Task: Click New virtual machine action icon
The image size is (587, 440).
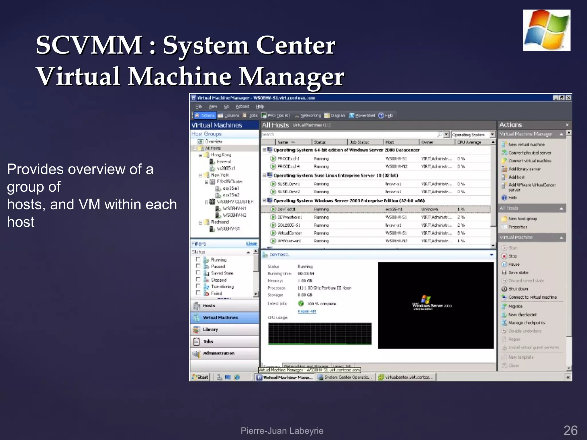Action: (x=504, y=144)
